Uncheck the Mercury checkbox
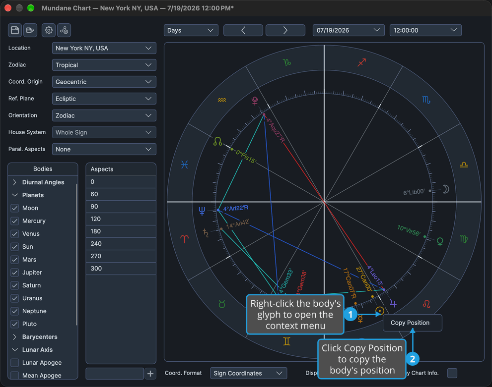492x387 pixels. 15,221
